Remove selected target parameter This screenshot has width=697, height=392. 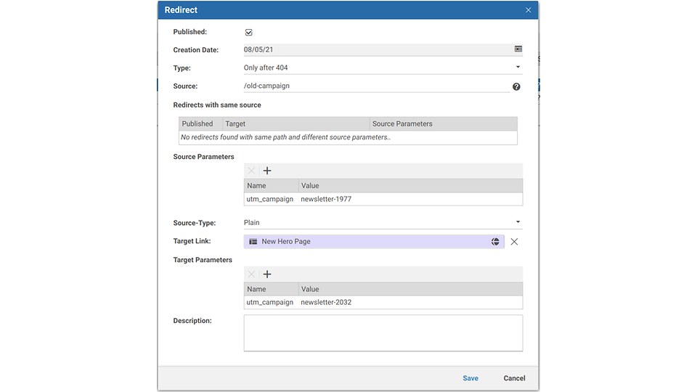click(251, 274)
